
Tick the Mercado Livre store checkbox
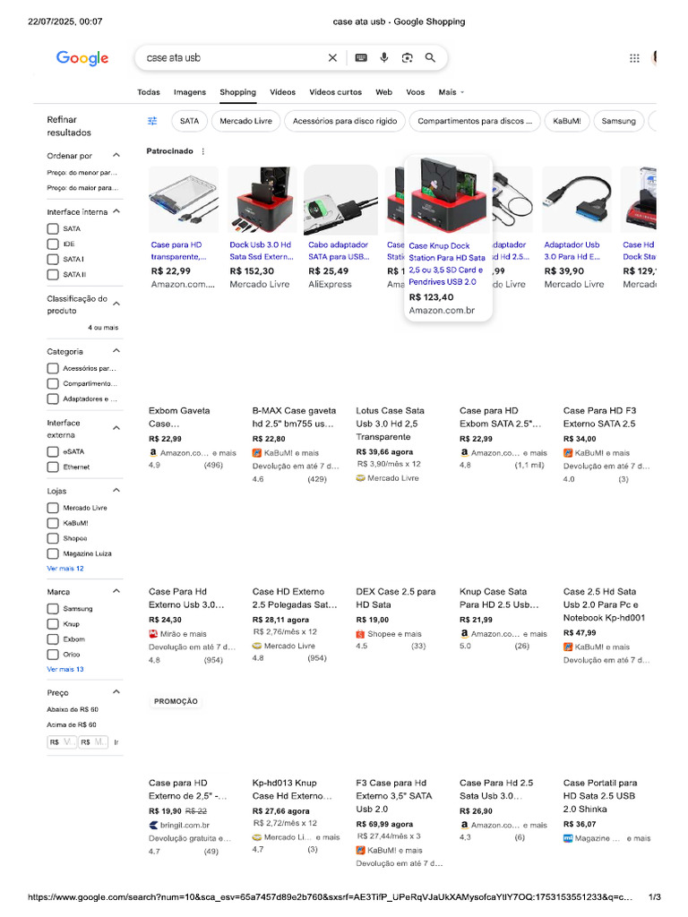click(x=53, y=508)
